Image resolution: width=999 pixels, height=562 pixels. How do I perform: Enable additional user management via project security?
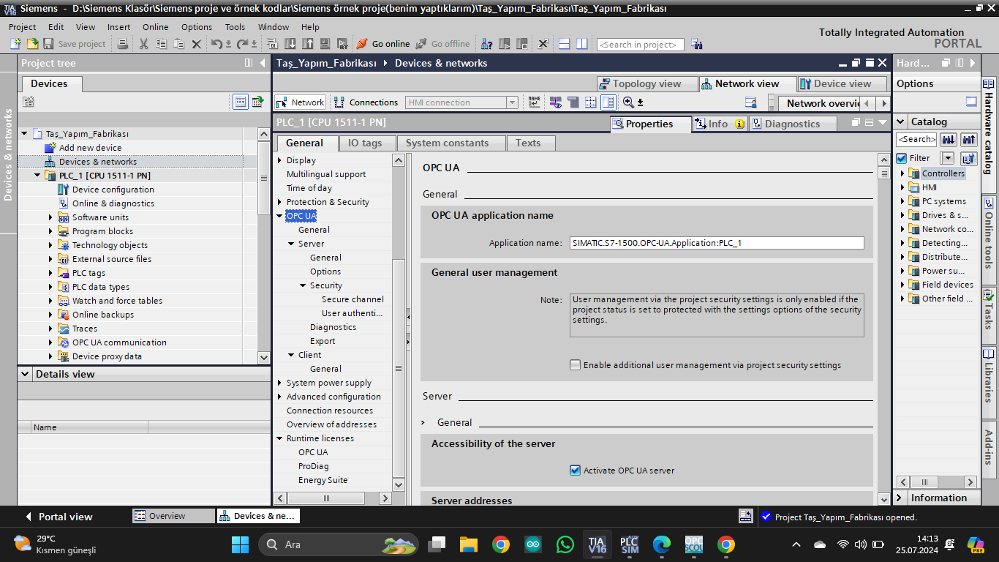click(x=576, y=365)
